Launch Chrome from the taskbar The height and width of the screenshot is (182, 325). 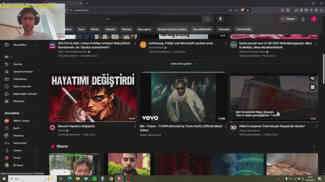[x=111, y=179]
